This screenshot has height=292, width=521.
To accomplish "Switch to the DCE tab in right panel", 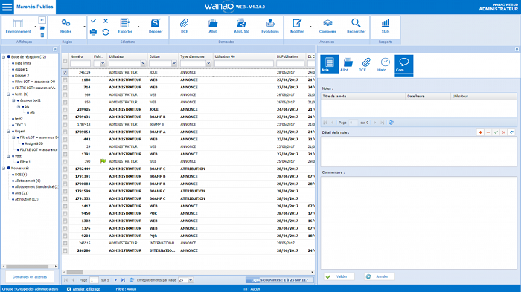I will click(366, 64).
